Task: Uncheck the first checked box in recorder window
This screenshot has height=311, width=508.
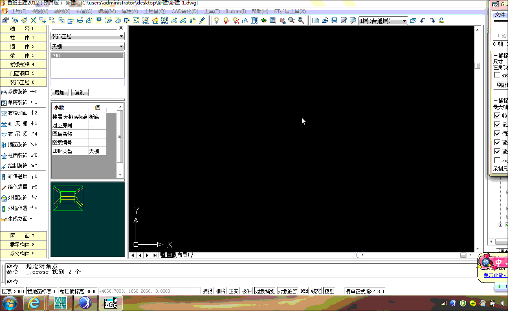Action: click(497, 116)
